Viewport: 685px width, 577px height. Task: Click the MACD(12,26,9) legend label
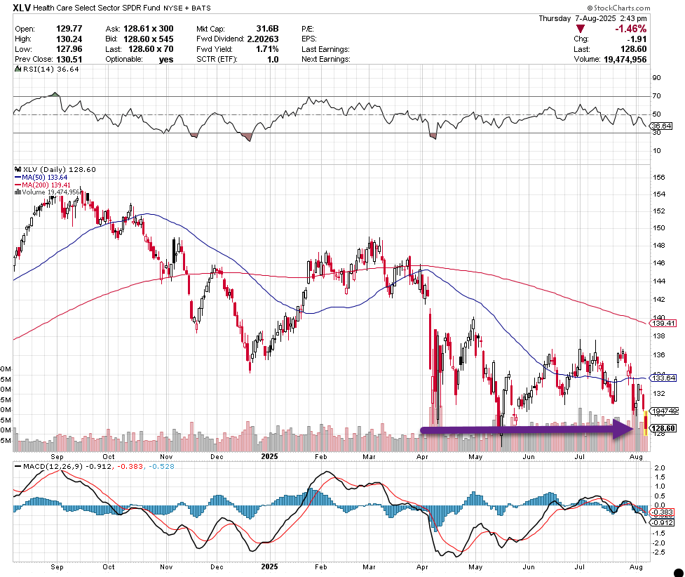point(53,466)
